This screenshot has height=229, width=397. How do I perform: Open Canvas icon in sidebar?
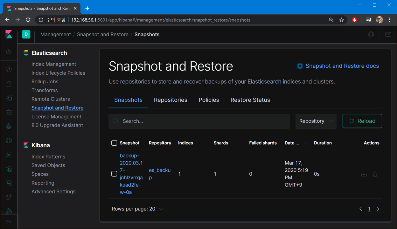pyautogui.click(x=9, y=112)
